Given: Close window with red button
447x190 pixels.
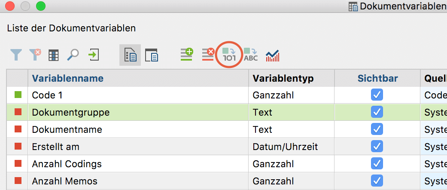Looking at the screenshot, I should [10, 6].
